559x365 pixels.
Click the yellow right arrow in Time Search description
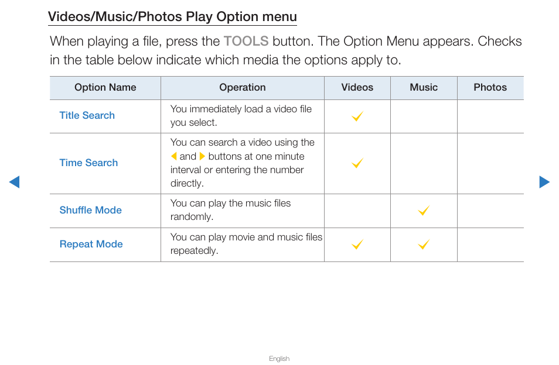[x=202, y=156]
